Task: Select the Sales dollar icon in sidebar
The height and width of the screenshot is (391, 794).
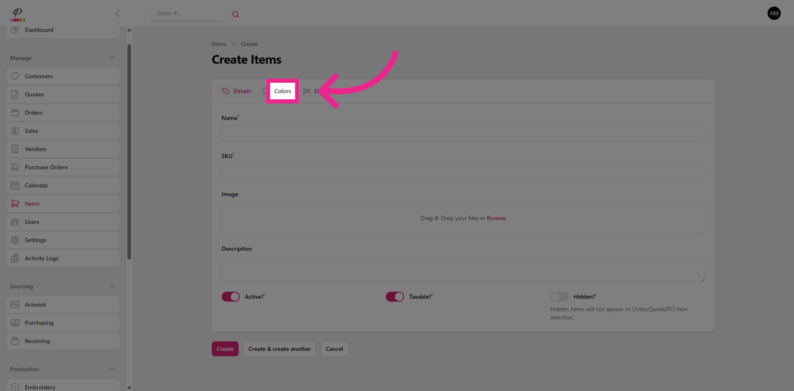Action: click(x=15, y=131)
